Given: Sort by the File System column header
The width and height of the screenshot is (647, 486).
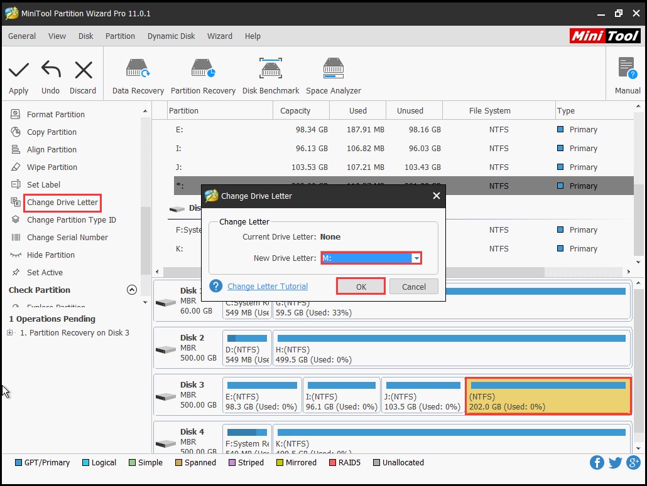Looking at the screenshot, I should point(499,111).
